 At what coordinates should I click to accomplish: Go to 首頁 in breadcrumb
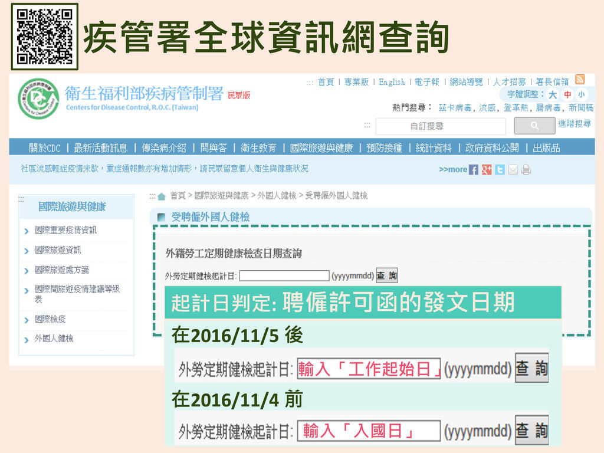pyautogui.click(x=178, y=196)
